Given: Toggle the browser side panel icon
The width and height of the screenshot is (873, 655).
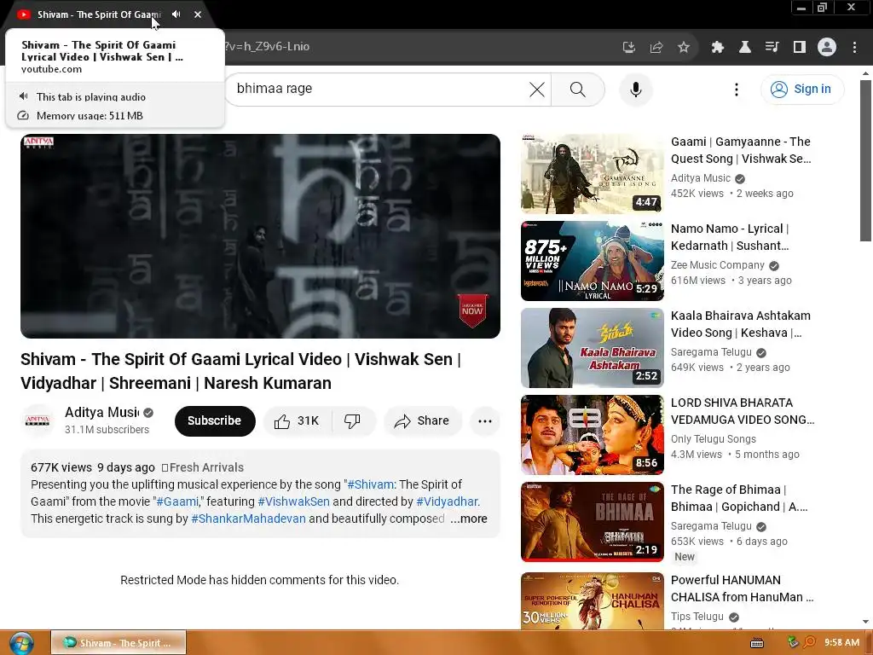Looking at the screenshot, I should [800, 47].
